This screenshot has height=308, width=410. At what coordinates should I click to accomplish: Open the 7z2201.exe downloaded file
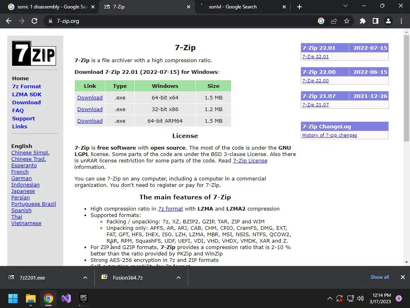point(32,278)
